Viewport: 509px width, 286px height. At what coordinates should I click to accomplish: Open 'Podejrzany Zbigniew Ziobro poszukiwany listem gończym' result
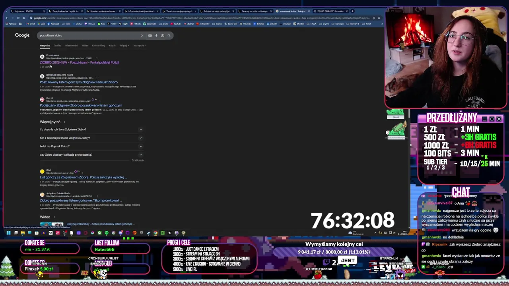point(81,105)
